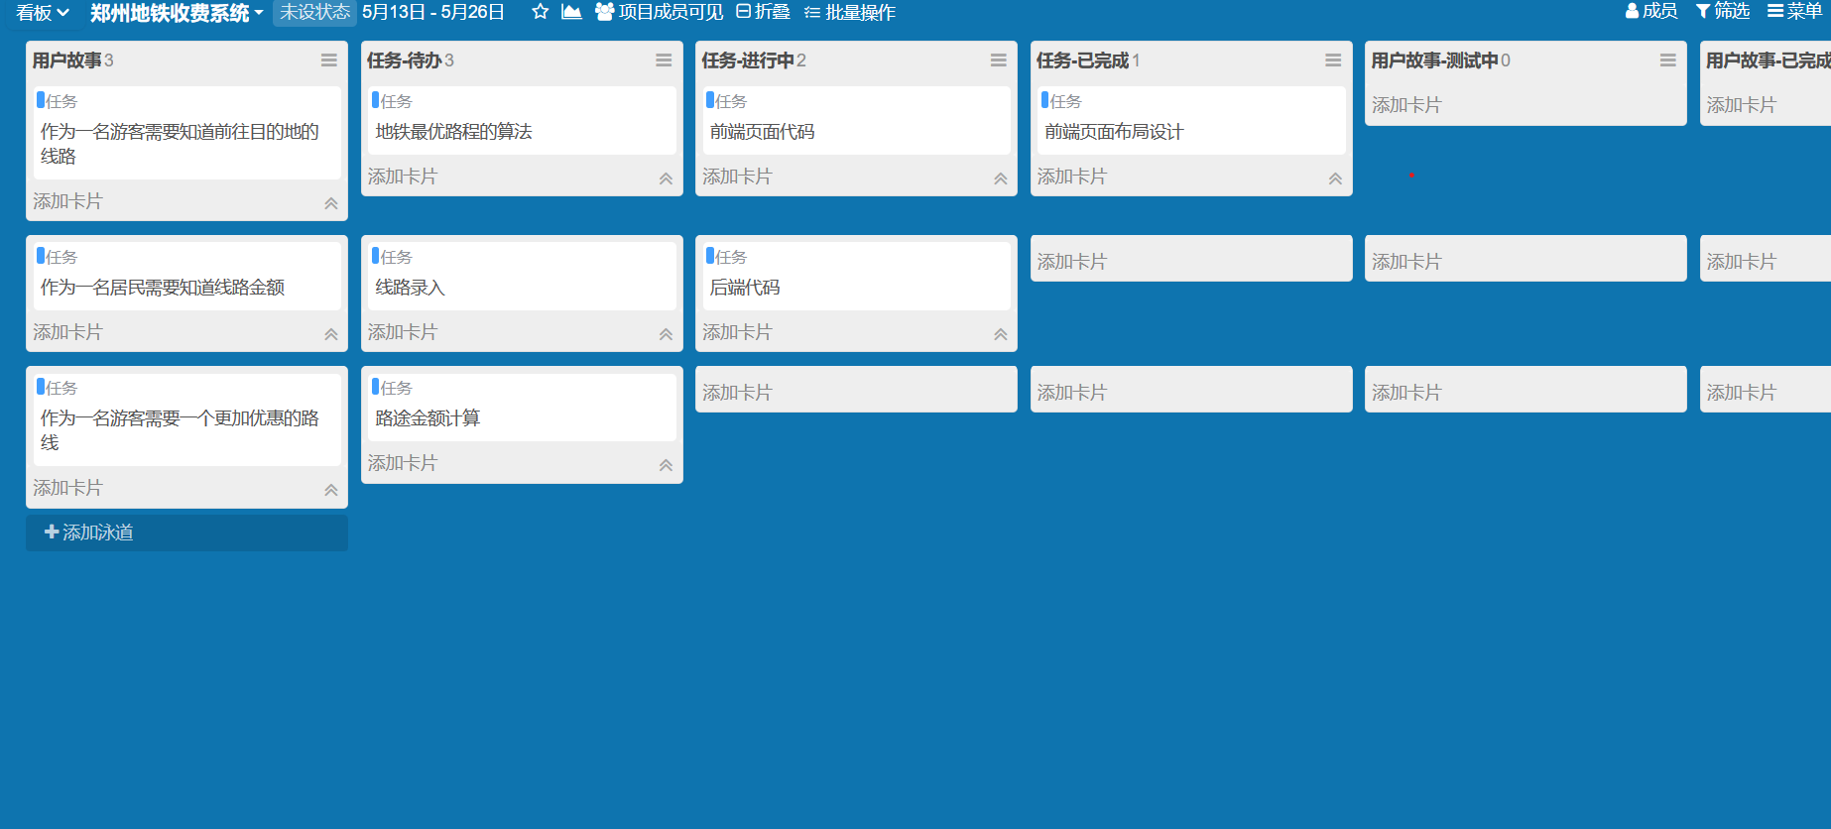The width and height of the screenshot is (1831, 829).
Task: Open the 用户故事 column menu icon
Action: click(329, 60)
